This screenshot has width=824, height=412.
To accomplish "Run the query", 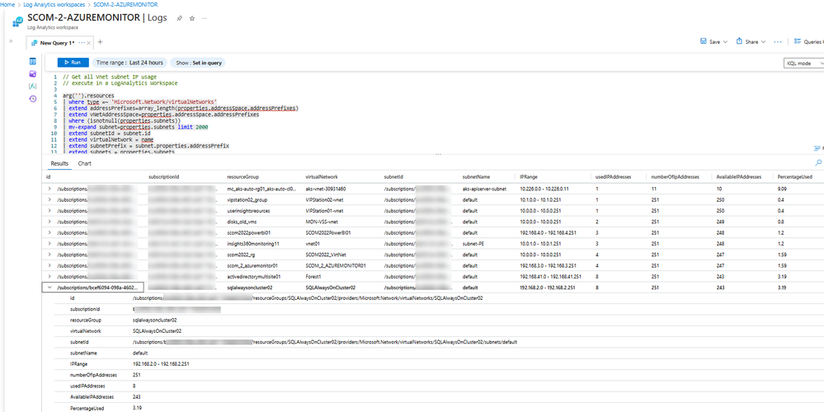I will click(73, 63).
